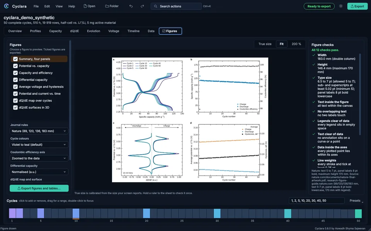Switch to the Evolution tab
The height and width of the screenshot is (231, 371).
tap(94, 31)
